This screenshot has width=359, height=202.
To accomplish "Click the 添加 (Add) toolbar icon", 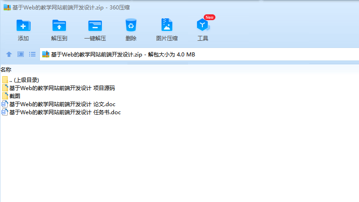I will pos(23,26).
